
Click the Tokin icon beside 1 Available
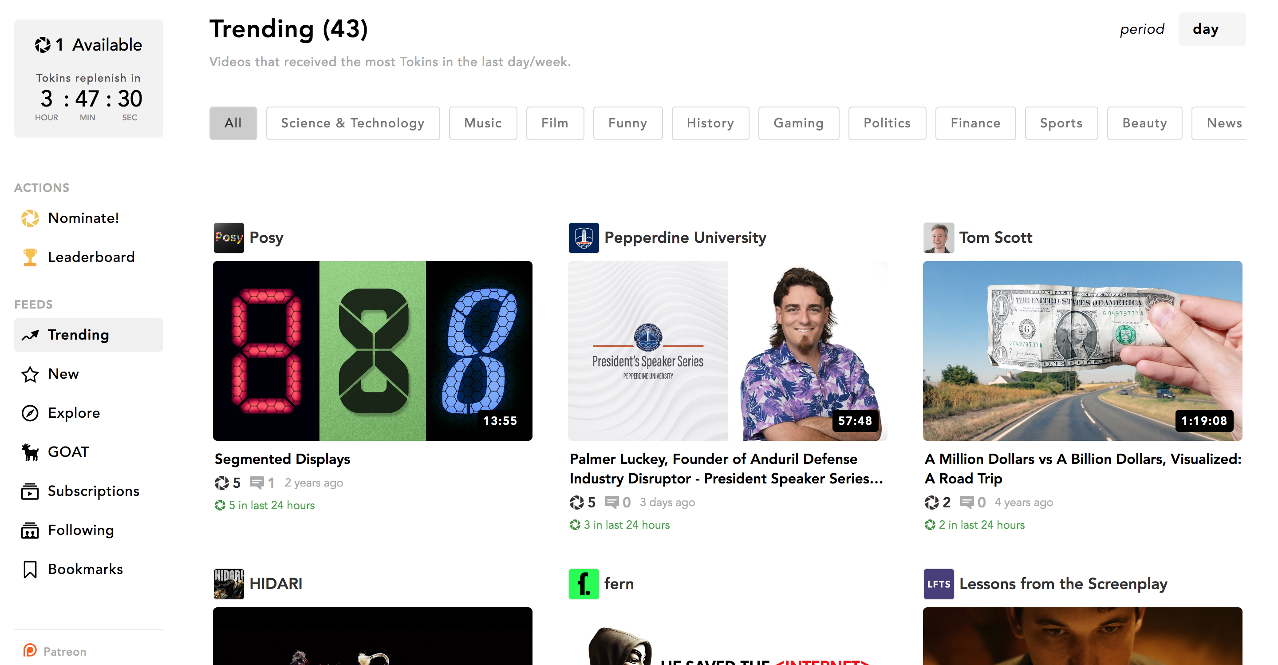pyautogui.click(x=43, y=45)
